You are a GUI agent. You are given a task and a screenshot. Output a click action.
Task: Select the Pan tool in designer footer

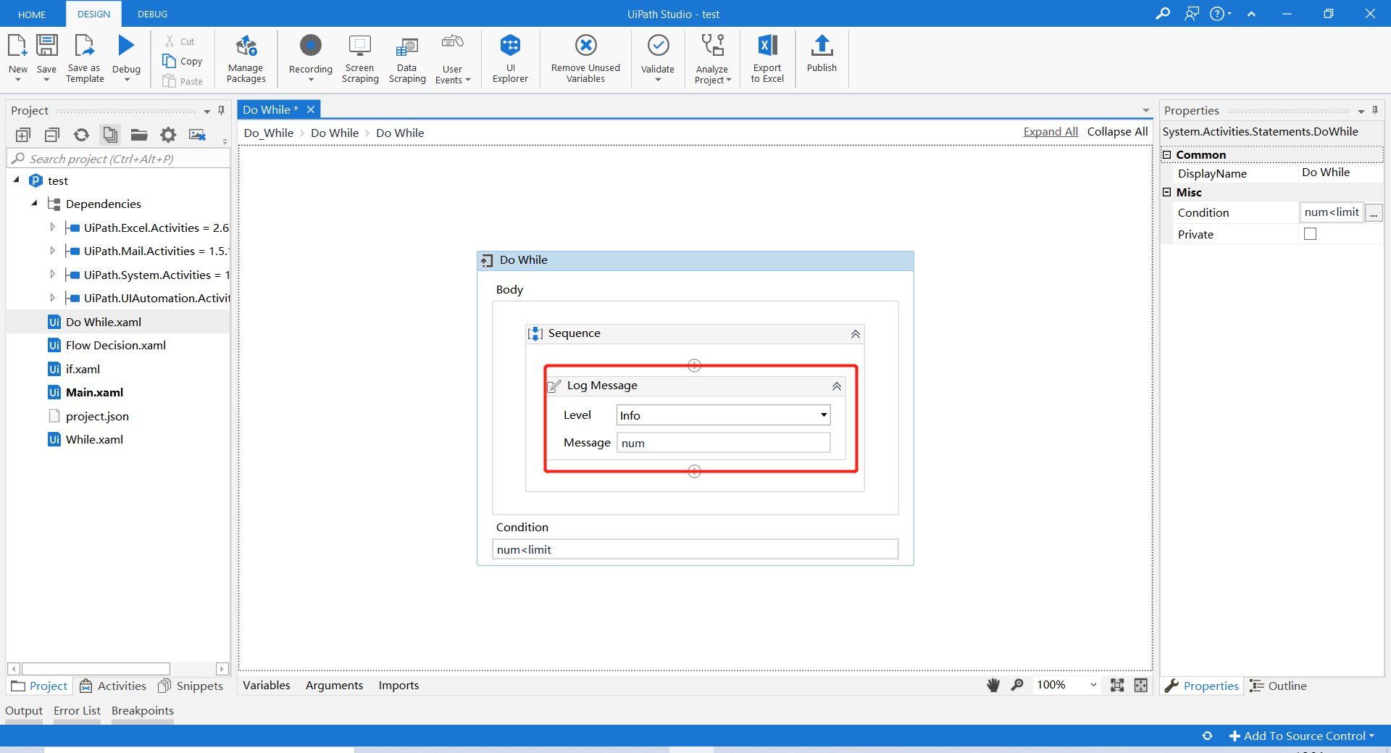pos(993,685)
